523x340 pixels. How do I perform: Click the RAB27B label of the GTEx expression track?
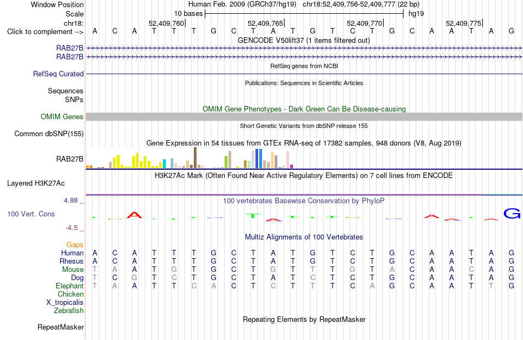[69, 159]
